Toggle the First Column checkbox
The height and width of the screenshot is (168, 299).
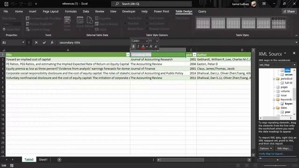(147, 18)
